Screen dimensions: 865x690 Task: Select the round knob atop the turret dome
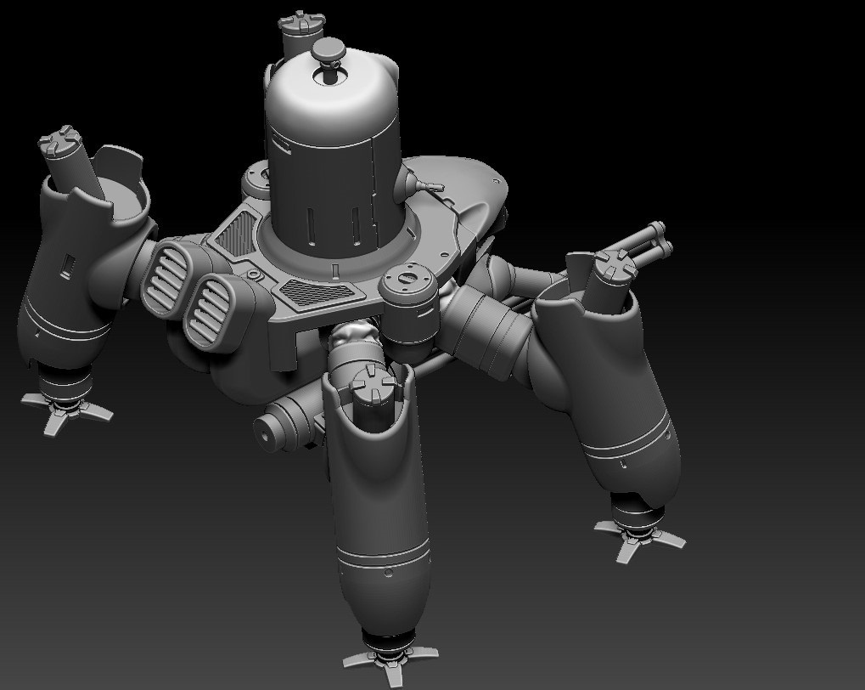329,52
